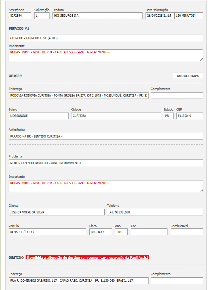Click the Importante textarea under Serviço #1
Image resolution: width=208 pixels, height=290 pixels.
tap(106, 55)
